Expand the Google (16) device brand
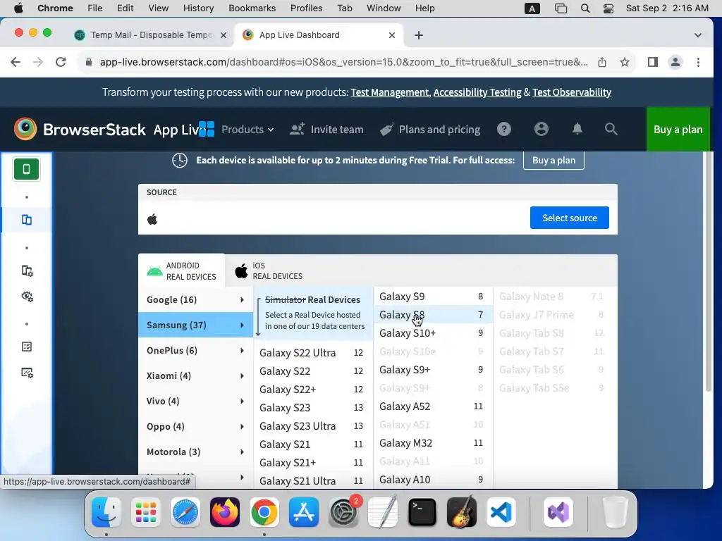The height and width of the screenshot is (541, 722). pos(195,300)
